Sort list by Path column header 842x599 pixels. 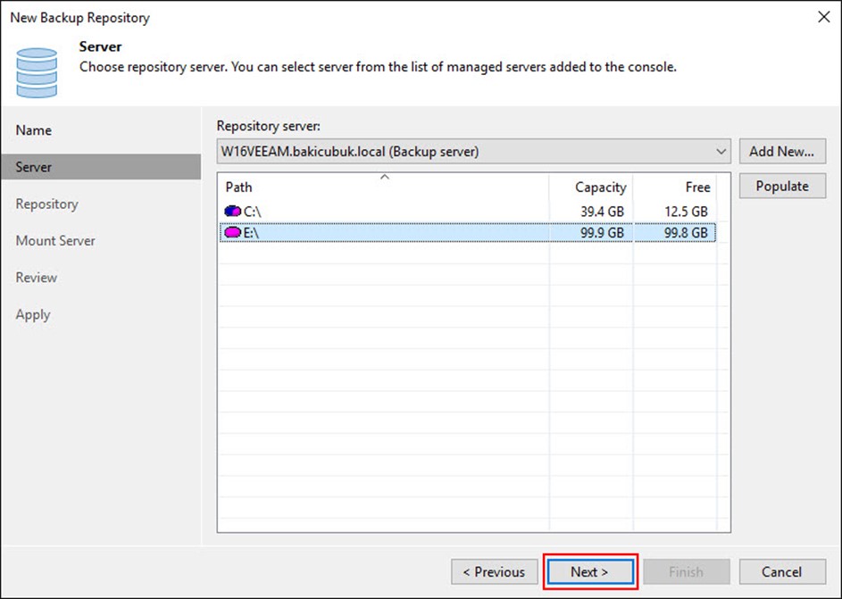pyautogui.click(x=238, y=187)
